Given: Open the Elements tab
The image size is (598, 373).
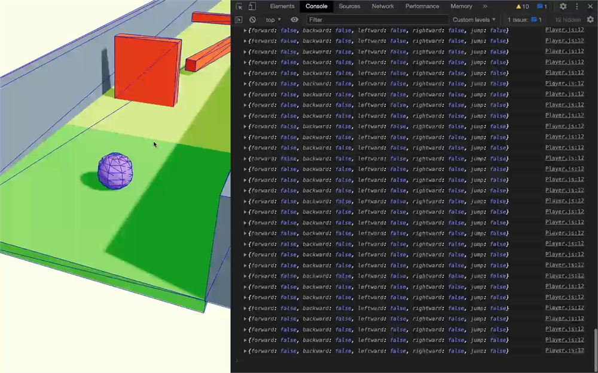Looking at the screenshot, I should [282, 6].
